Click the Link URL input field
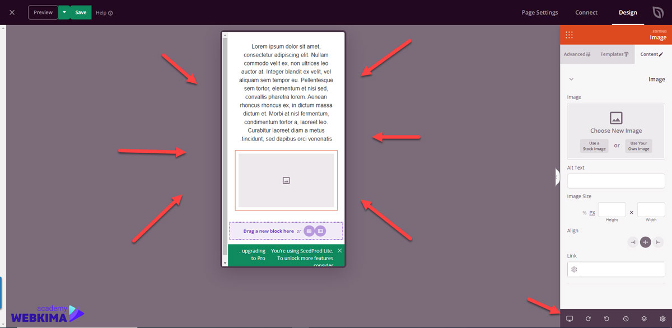This screenshot has height=328, width=672. (616, 269)
